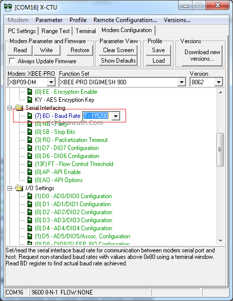This screenshot has width=233, height=301.
Task: Click the D0 AD0/DIO0 Configuration icon
Action: [29, 196]
